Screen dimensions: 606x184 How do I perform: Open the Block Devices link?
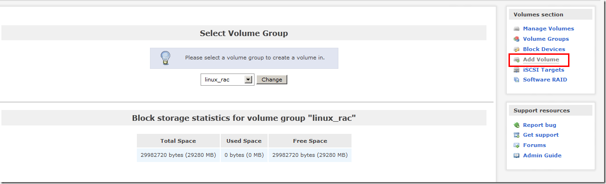tap(544, 49)
